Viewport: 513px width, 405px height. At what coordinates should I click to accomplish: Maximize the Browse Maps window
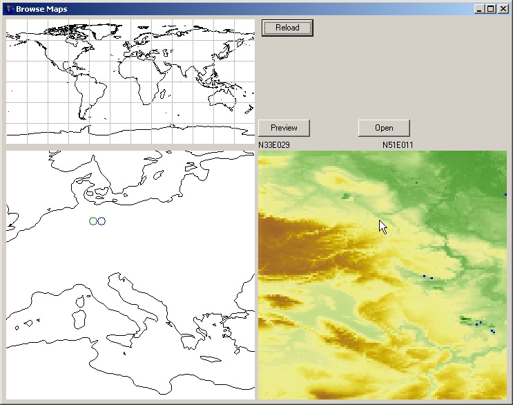(x=491, y=9)
